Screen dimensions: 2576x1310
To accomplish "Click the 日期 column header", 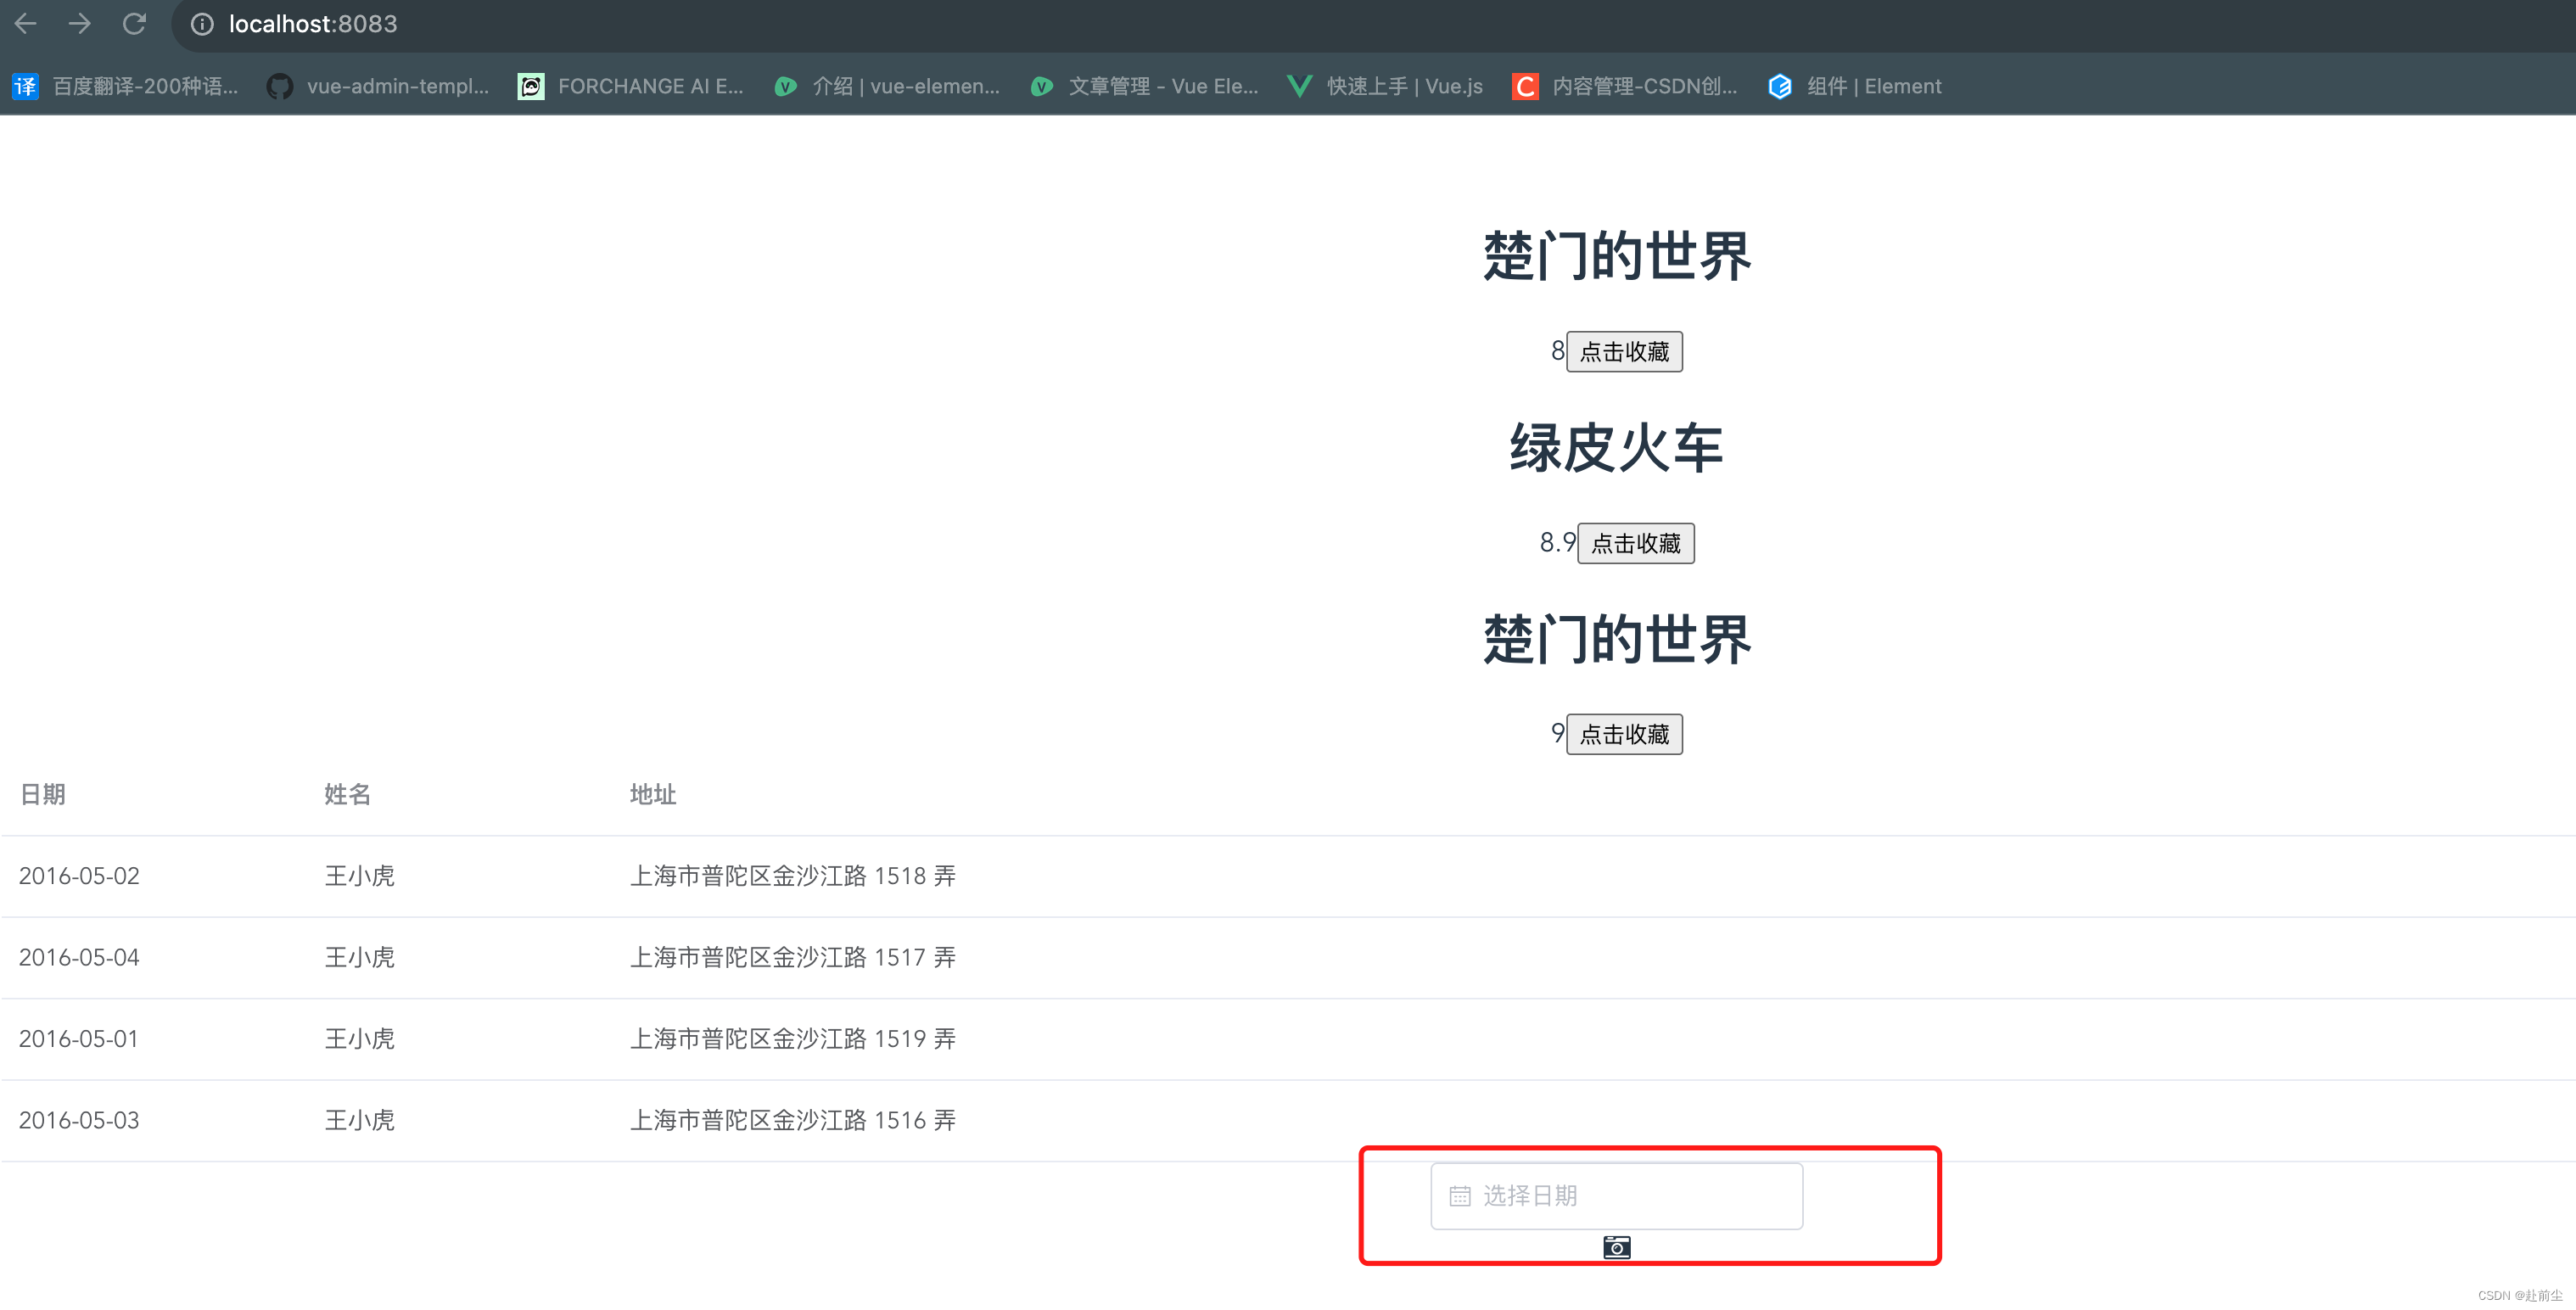I will click(x=43, y=794).
